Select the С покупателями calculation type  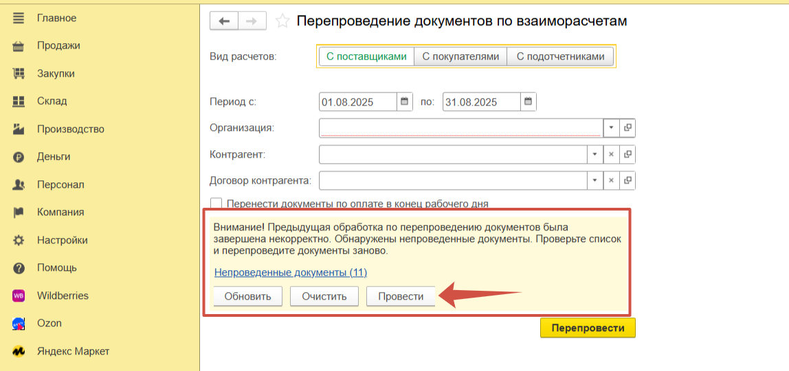460,56
